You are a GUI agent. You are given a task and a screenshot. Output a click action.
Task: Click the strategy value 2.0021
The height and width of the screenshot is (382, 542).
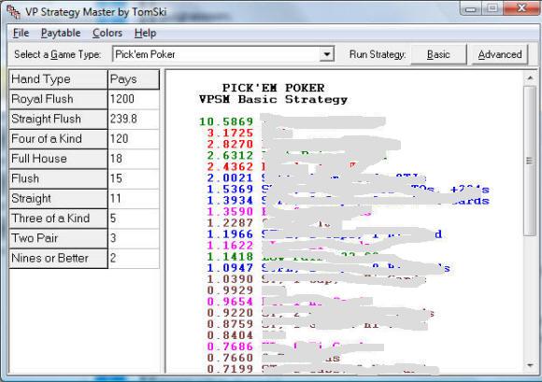pyautogui.click(x=230, y=177)
